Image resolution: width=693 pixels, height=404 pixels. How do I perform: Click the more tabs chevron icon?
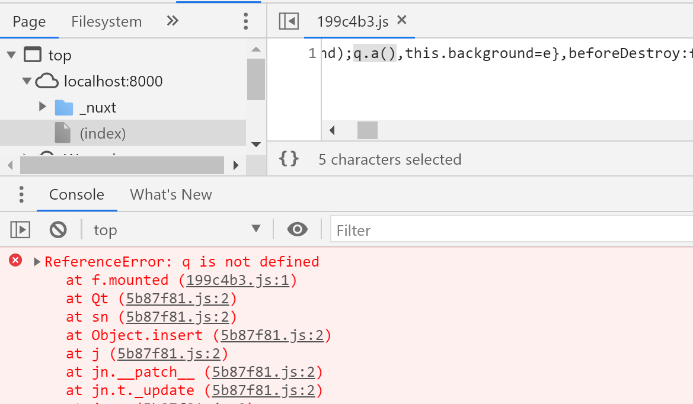click(172, 20)
